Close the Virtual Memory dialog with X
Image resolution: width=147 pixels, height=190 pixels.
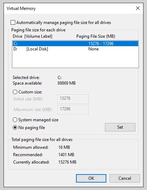[138, 8]
